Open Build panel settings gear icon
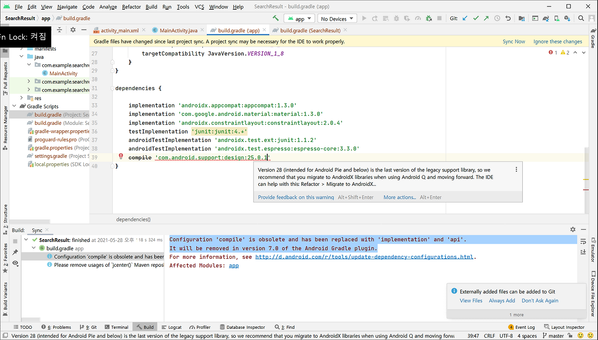 tap(573, 230)
